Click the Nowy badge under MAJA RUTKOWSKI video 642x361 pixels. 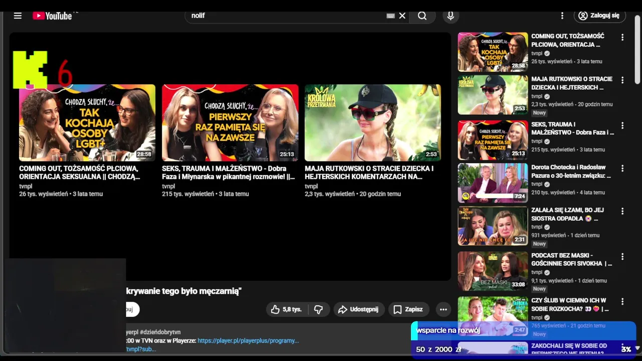(539, 113)
